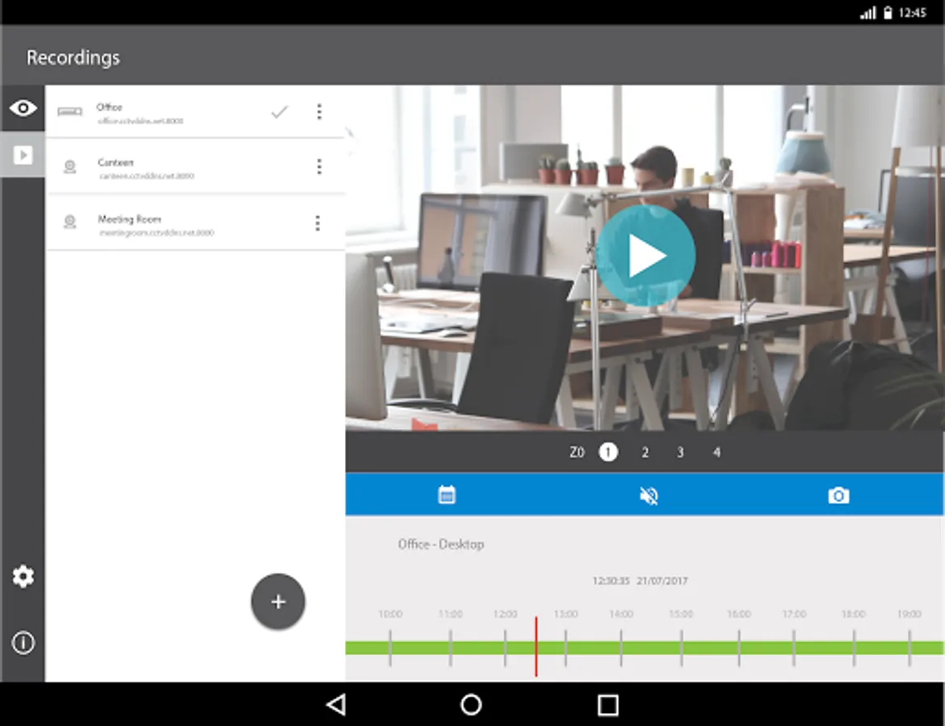
Task: Tap Android home navigation button
Action: 471,705
